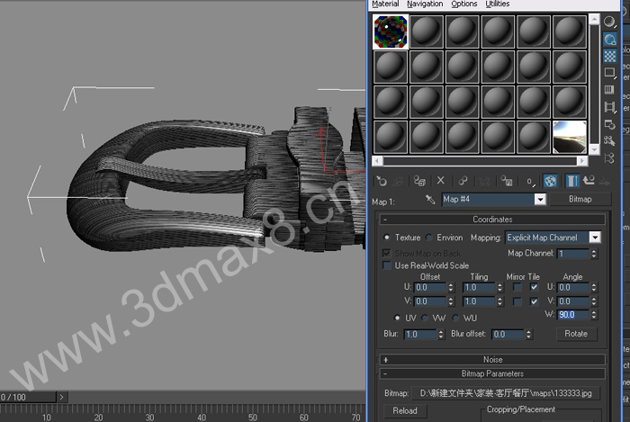Open the Material menu
The width and height of the screenshot is (630, 422).
[x=385, y=4]
